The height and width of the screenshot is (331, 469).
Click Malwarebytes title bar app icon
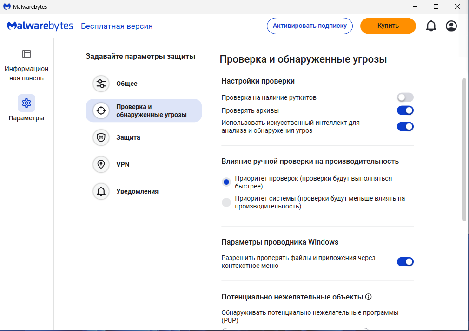[7, 6]
